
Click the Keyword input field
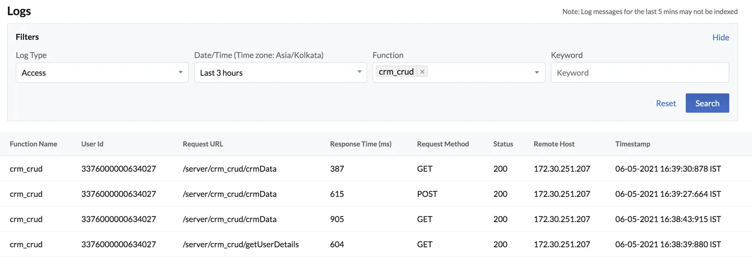pos(640,72)
